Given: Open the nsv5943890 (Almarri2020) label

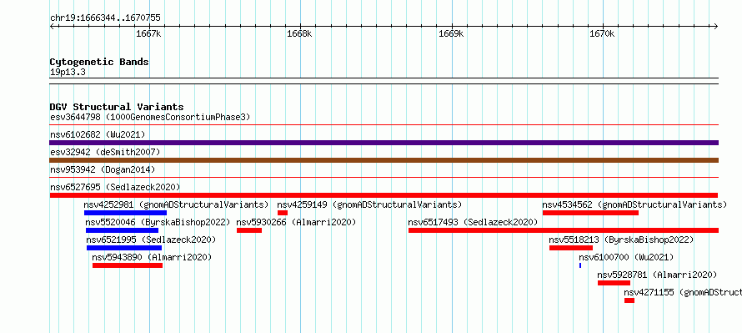Looking at the screenshot, I should [152, 257].
